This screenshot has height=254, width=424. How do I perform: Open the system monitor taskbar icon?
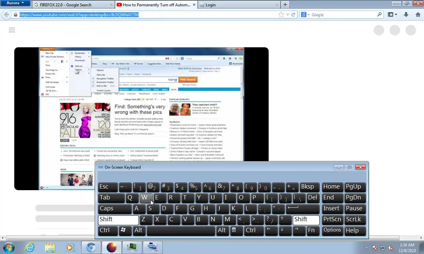[x=132, y=247]
